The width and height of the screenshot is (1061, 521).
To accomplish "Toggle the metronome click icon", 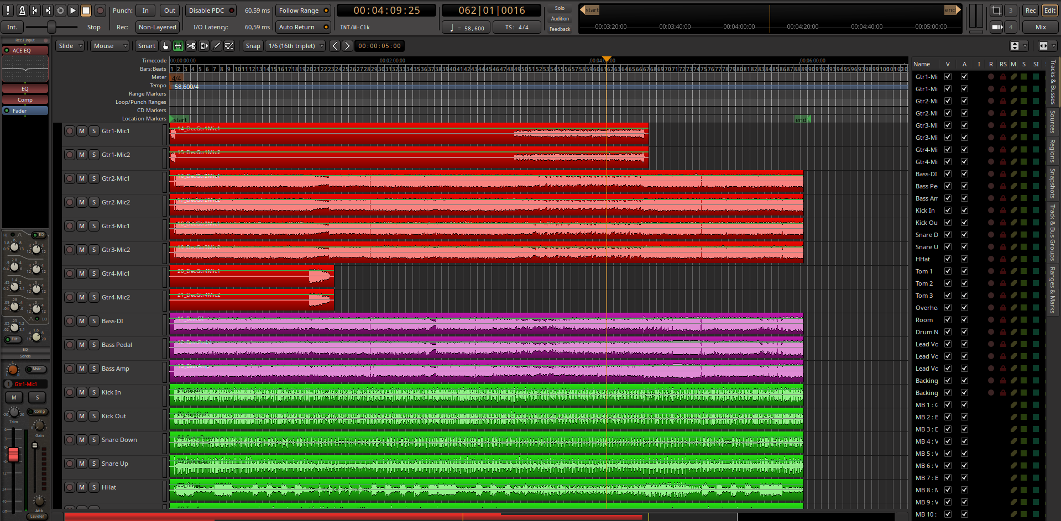I will pyautogui.click(x=22, y=10).
